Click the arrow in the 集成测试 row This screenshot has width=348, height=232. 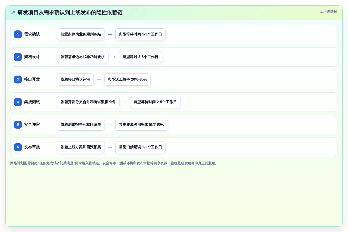coord(125,102)
